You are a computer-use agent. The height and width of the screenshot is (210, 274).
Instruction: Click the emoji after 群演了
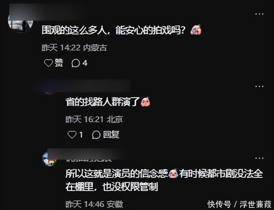(145, 102)
